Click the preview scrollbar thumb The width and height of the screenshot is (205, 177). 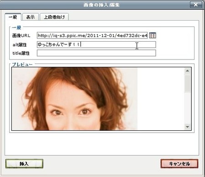(x=187, y=84)
